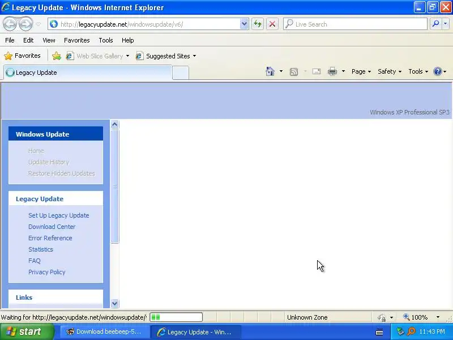This screenshot has width=453, height=340.
Task: Click the Suggested Sites IE icon
Action: coord(139,56)
